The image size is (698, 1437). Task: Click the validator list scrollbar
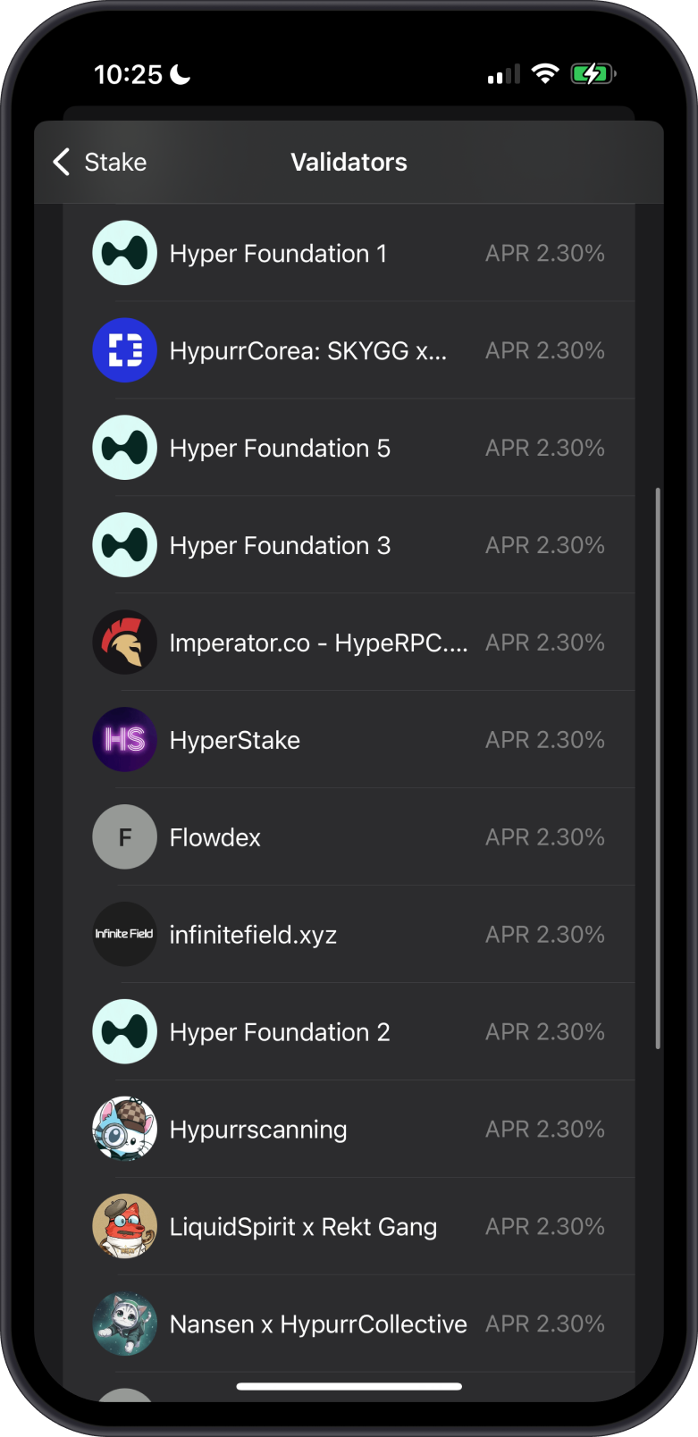pos(658,769)
